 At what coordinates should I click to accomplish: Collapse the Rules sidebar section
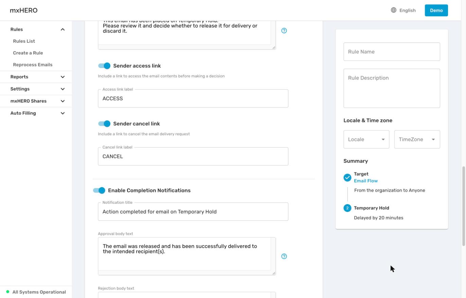click(36, 30)
